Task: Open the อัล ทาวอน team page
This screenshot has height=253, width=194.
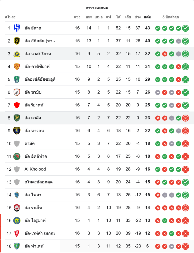Action: (34, 131)
